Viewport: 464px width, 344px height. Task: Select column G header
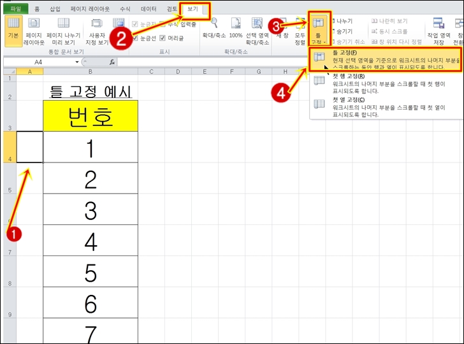pos(259,71)
